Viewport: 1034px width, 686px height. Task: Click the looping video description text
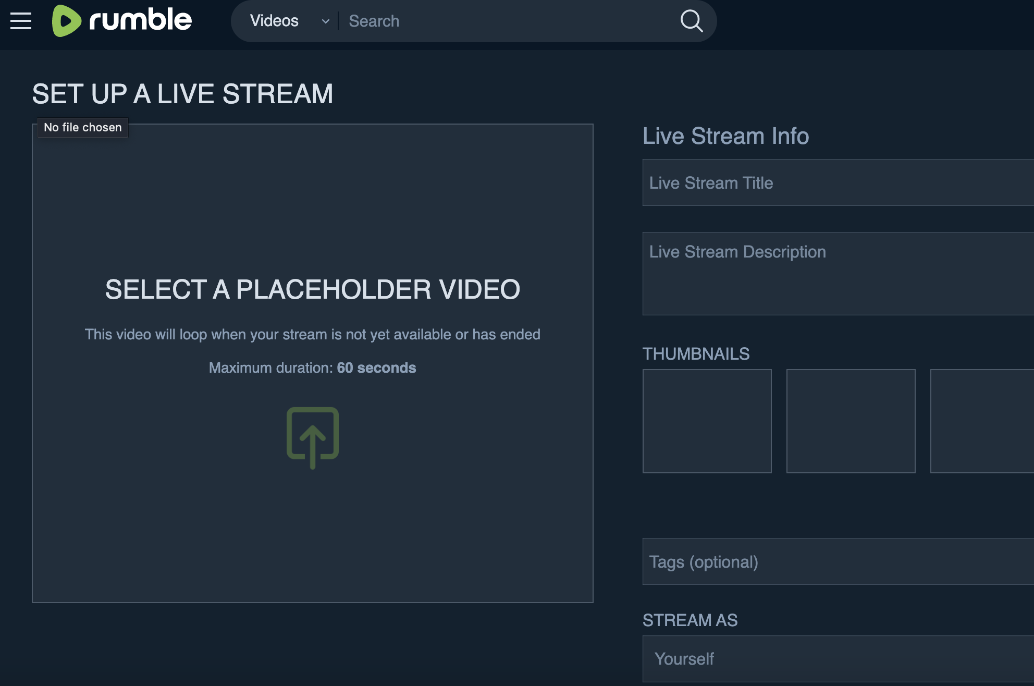coord(313,335)
